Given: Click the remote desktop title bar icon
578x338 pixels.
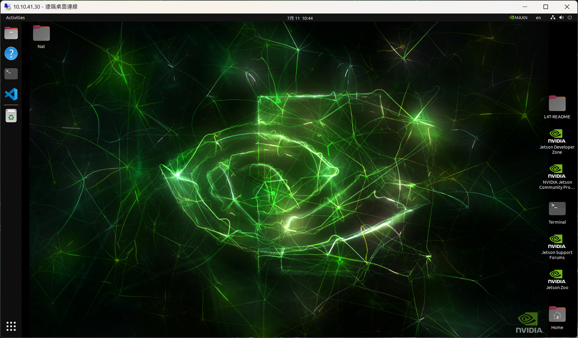Looking at the screenshot, I should click(x=8, y=7).
